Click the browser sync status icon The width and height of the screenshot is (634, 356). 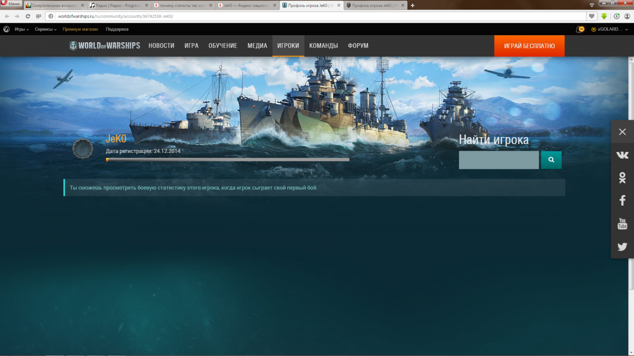click(617, 16)
